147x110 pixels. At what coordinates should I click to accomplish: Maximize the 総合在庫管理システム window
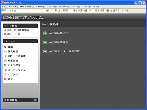(x=140, y=3)
